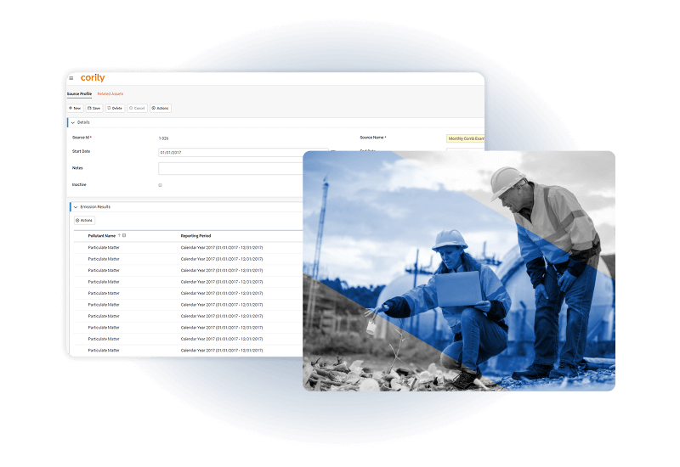Screen dimensions: 680x467
Task: Click the Source Name yellow field
Action: [465, 138]
